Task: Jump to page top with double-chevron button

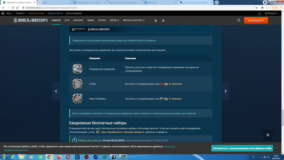Action: (x=268, y=135)
